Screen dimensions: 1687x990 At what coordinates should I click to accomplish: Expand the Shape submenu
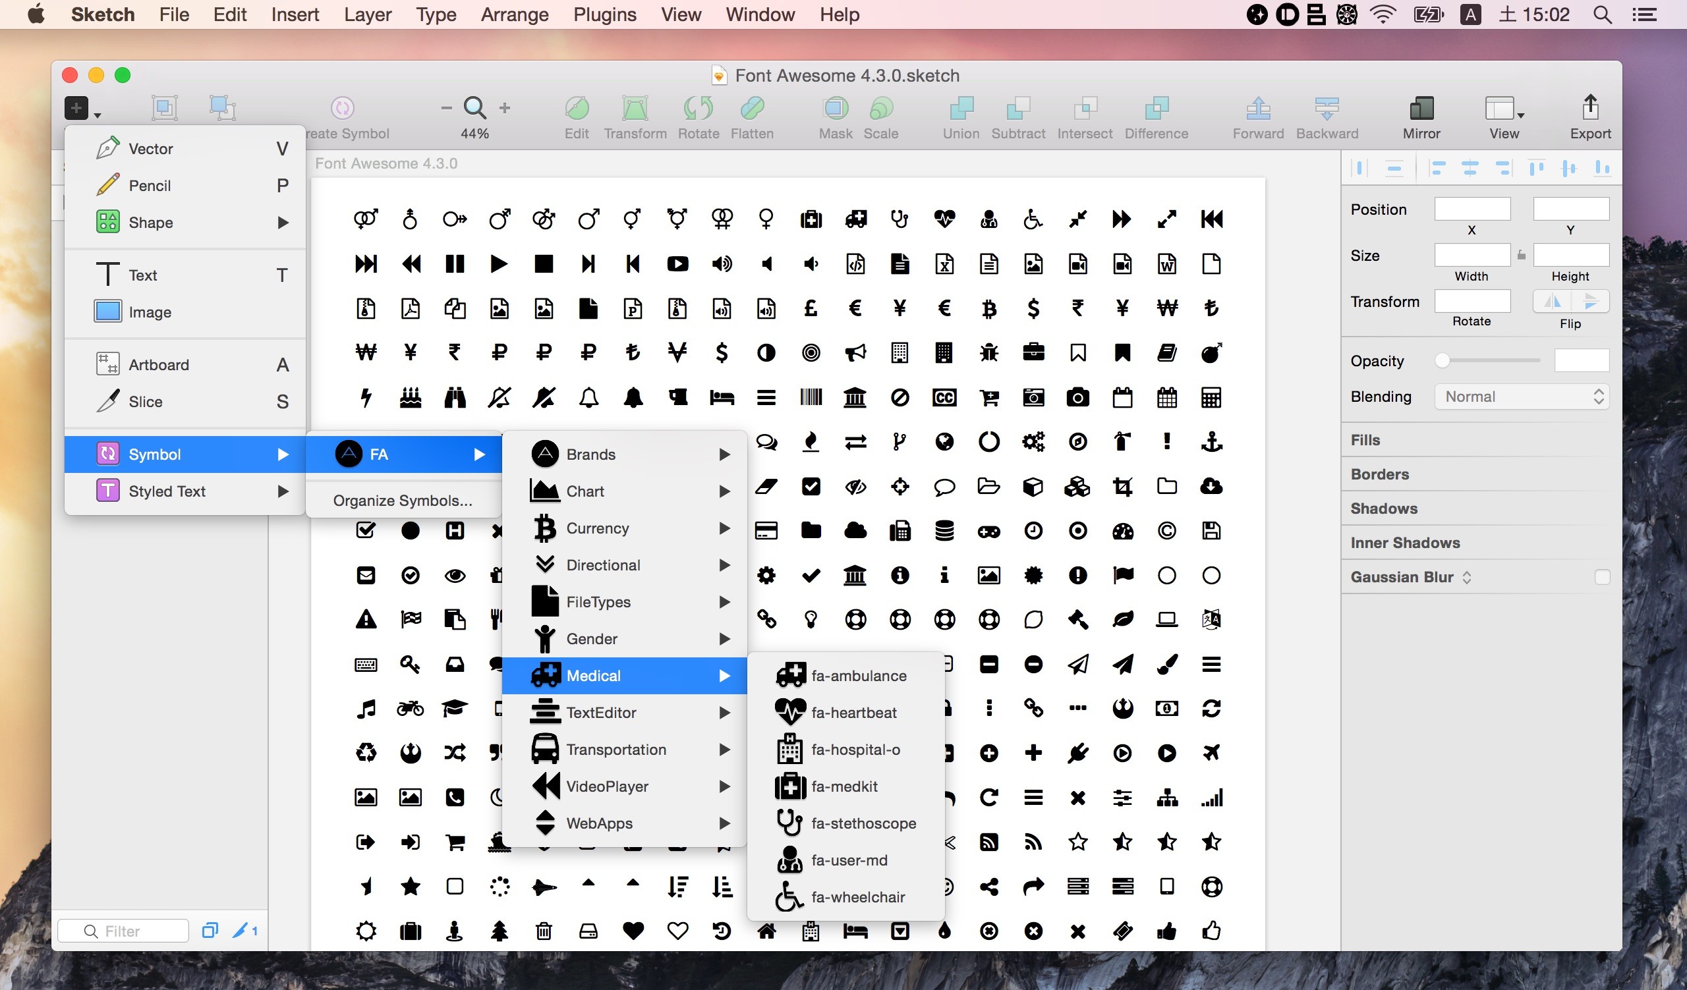pyautogui.click(x=185, y=222)
